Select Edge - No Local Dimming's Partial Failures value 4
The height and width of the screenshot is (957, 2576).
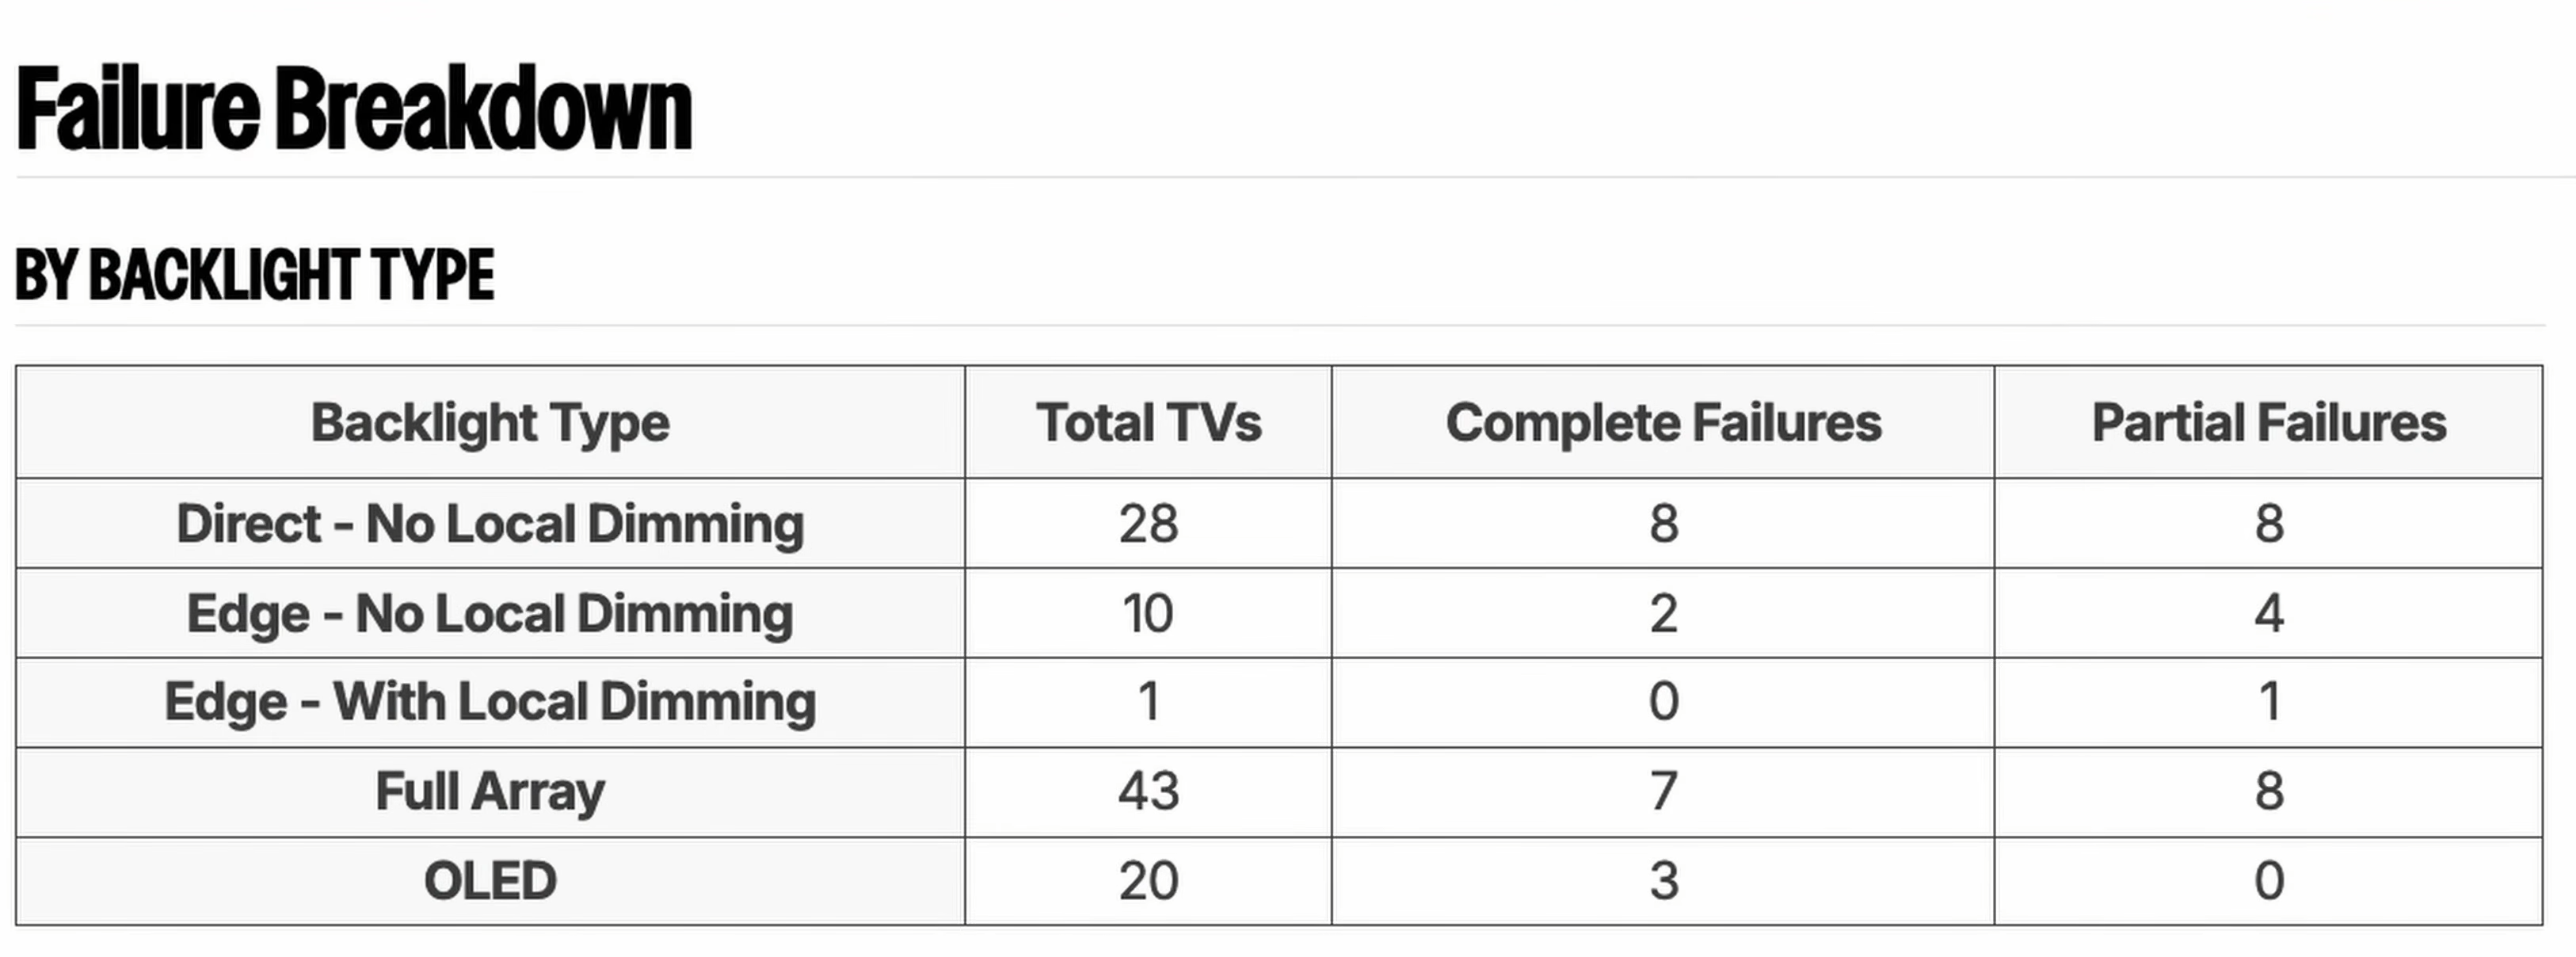(x=2268, y=613)
